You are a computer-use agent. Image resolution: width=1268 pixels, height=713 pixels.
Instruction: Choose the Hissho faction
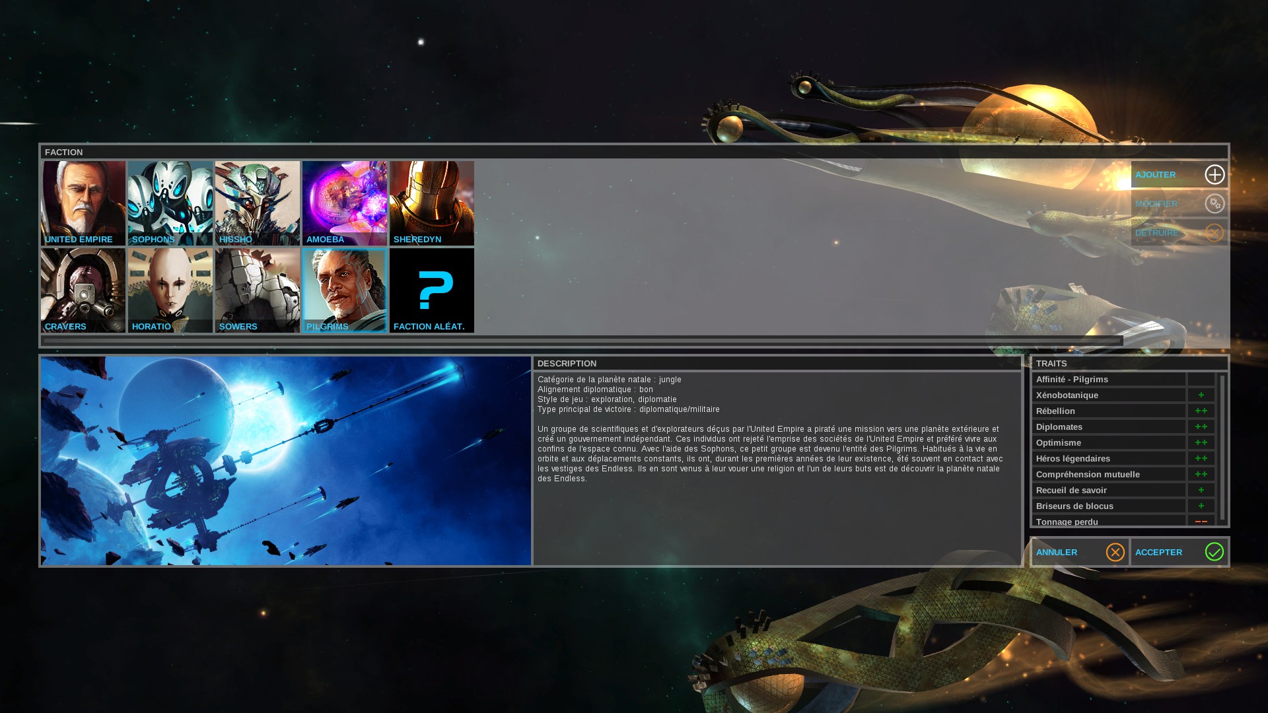pos(258,203)
